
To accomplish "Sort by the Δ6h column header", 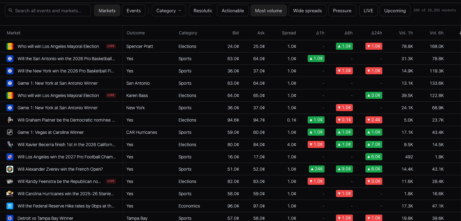I will click(349, 33).
